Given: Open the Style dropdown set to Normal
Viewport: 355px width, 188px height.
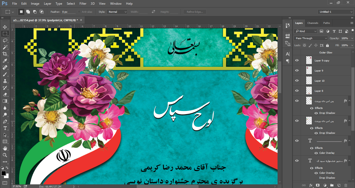Looking at the screenshot, I should [x=117, y=12].
